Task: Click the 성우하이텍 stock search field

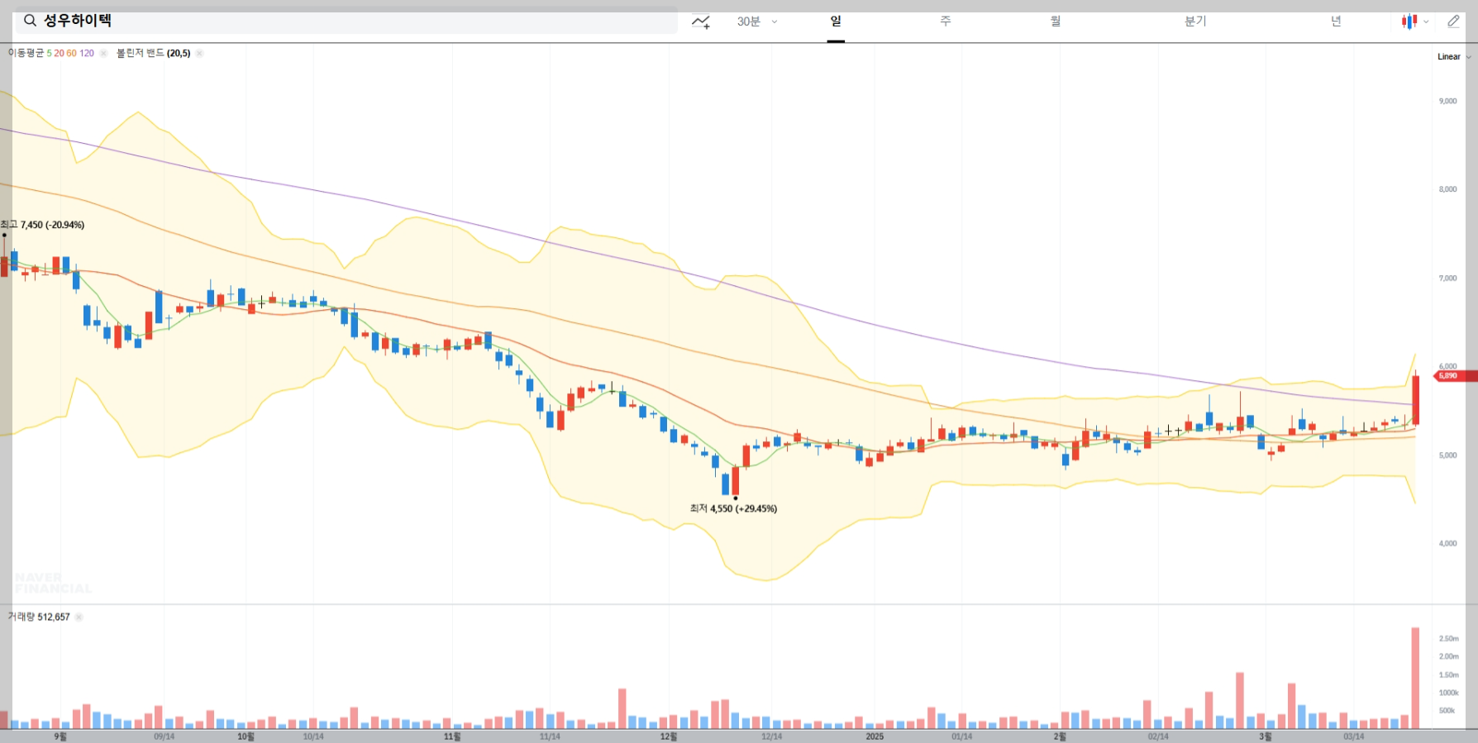Action: point(346,21)
